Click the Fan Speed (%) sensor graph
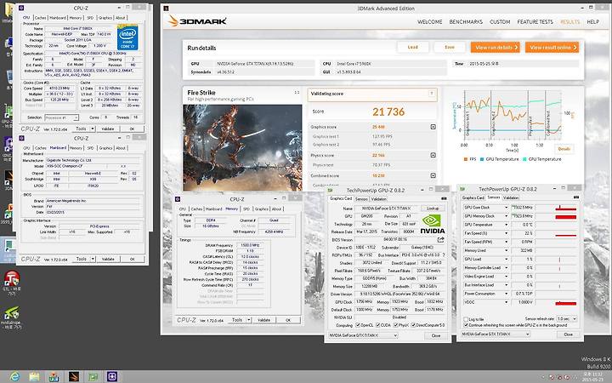612x383 pixels. pos(556,233)
